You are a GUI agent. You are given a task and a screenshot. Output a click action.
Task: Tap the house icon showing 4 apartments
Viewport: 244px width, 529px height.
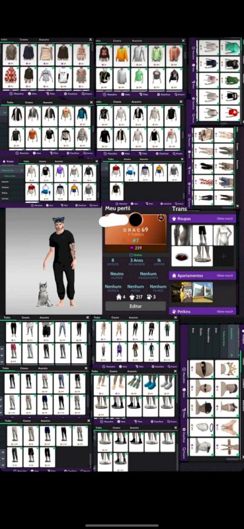(x=119, y=297)
